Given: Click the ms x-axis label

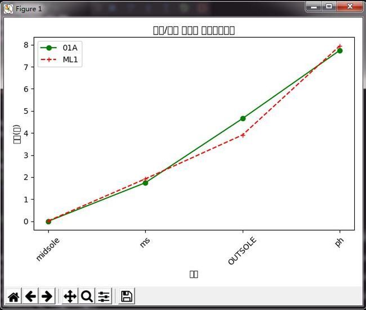Looking at the screenshot, I should click(145, 242).
